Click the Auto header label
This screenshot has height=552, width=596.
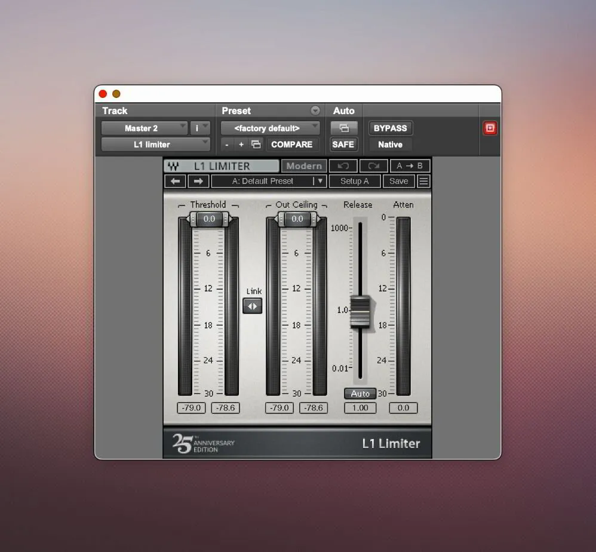coord(343,111)
